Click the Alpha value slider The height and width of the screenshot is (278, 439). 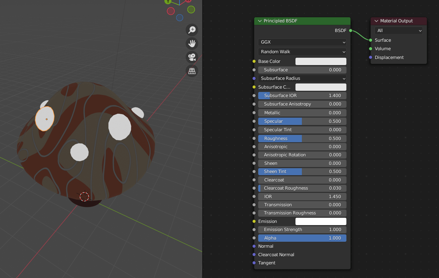[302, 238]
